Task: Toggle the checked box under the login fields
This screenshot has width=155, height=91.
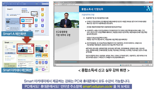Action: (x=9, y=48)
